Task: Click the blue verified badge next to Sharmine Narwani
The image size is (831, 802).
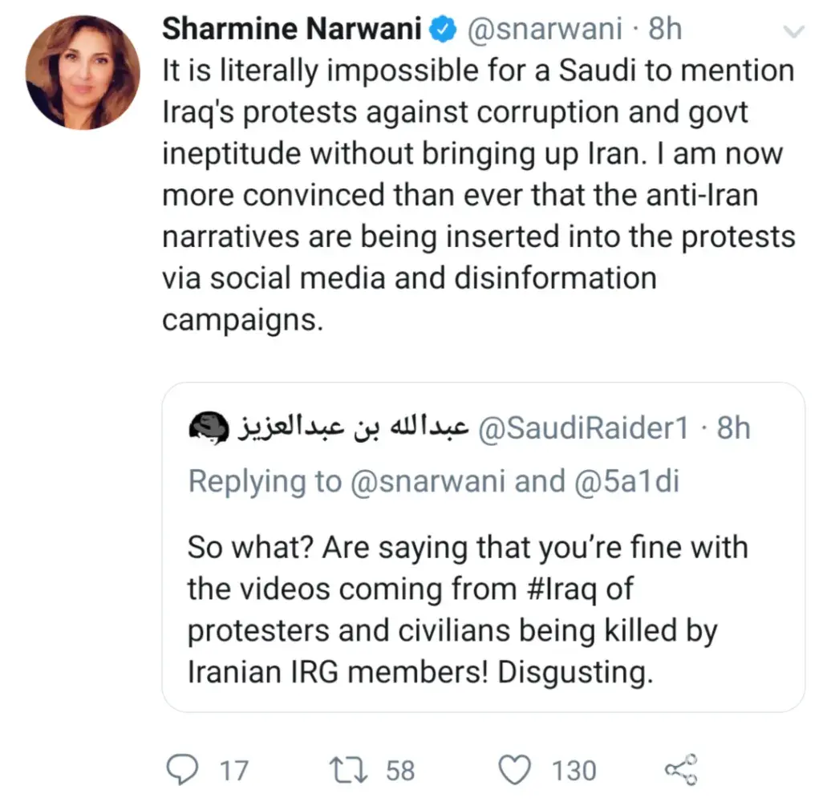Action: (x=442, y=30)
